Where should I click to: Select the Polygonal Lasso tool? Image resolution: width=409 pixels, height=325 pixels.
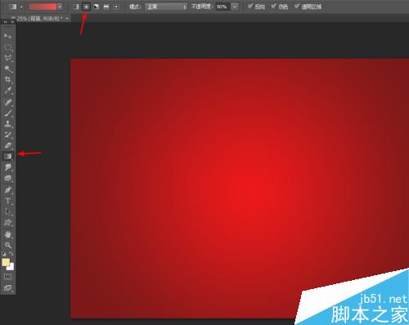[x=7, y=58]
